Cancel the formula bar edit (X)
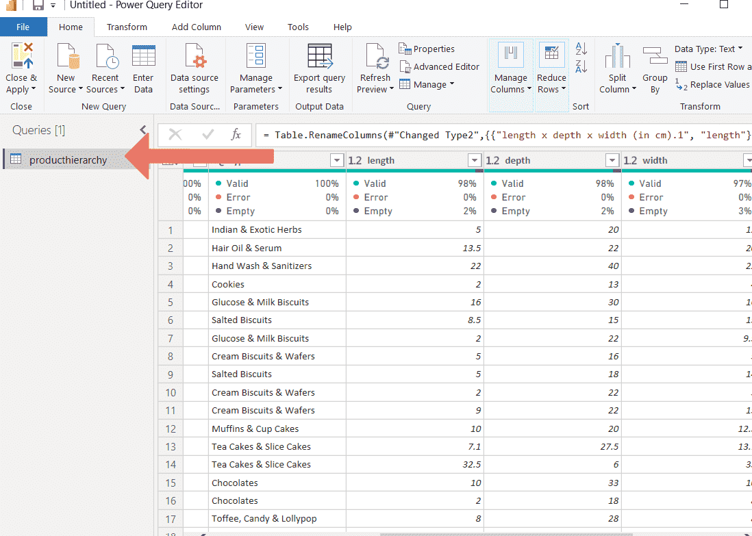The height and width of the screenshot is (536, 752). click(175, 135)
